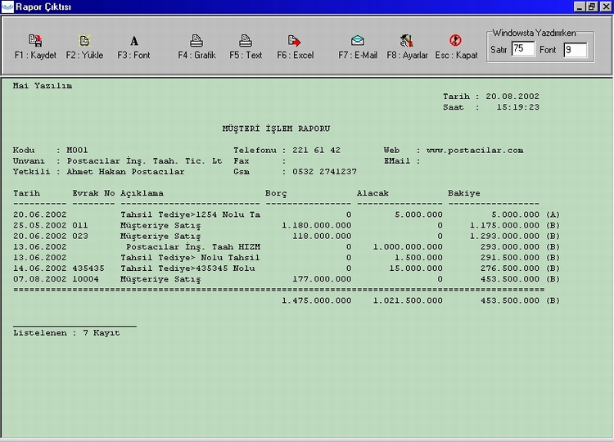Click the Font size field with 9
The width and height of the screenshot is (614, 442).
point(576,50)
